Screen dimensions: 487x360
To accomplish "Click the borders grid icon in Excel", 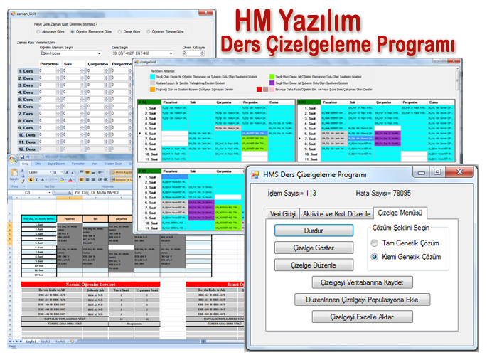I will pyautogui.click(x=52, y=179).
